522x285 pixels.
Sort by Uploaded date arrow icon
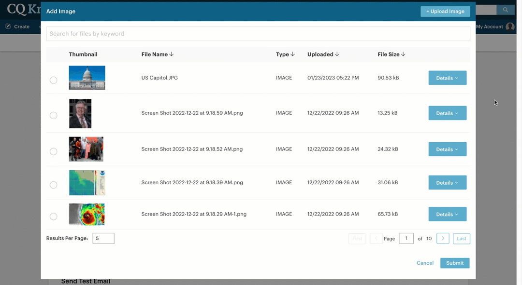(x=337, y=54)
